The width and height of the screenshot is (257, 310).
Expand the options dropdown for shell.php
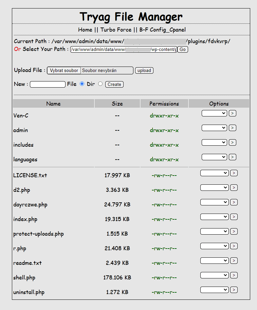click(215, 275)
